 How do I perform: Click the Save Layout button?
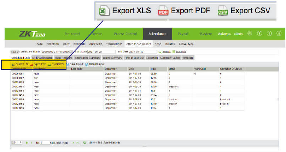coord(75,64)
